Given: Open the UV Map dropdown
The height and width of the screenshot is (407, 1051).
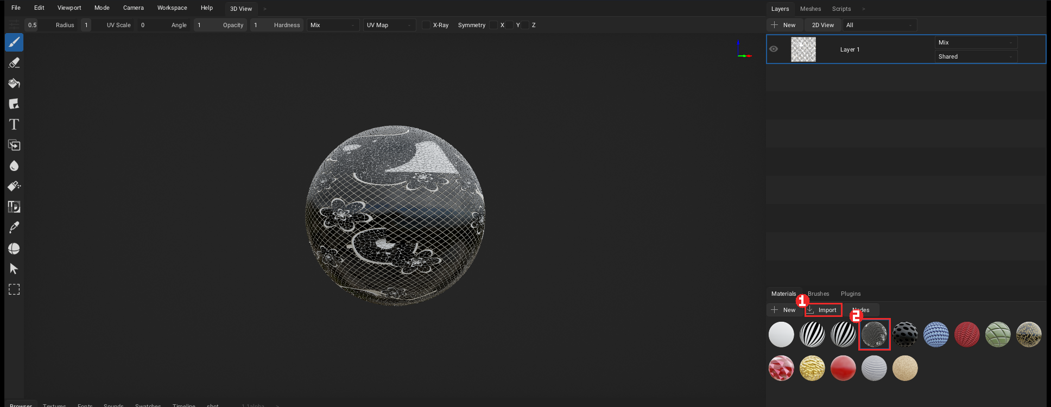Looking at the screenshot, I should [x=390, y=25].
